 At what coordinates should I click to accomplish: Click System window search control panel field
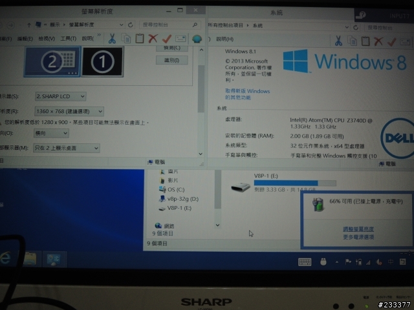[x=389, y=27]
